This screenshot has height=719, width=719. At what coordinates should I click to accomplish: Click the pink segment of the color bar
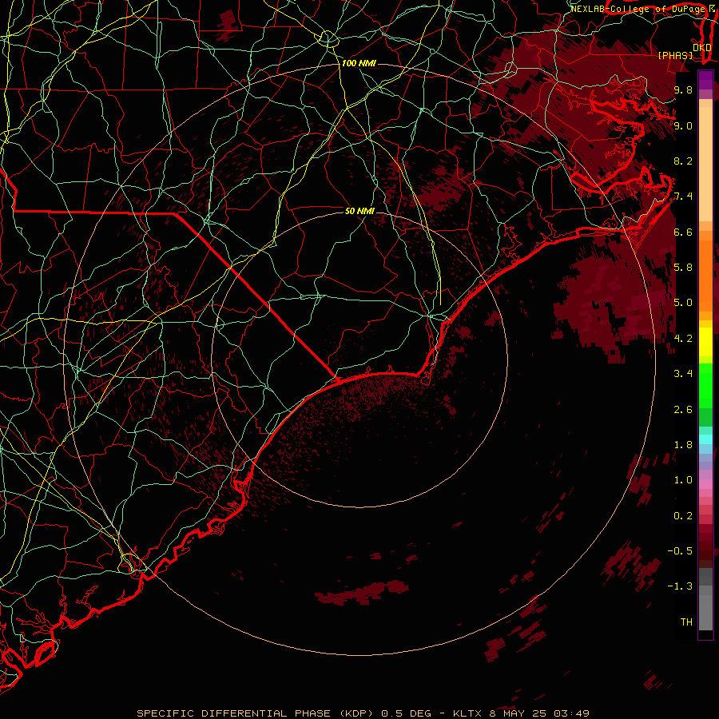705,484
